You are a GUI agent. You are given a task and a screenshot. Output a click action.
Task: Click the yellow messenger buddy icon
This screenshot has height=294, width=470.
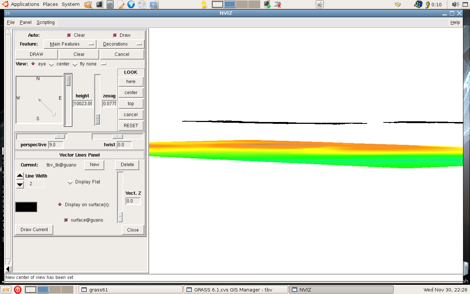(x=205, y=5)
